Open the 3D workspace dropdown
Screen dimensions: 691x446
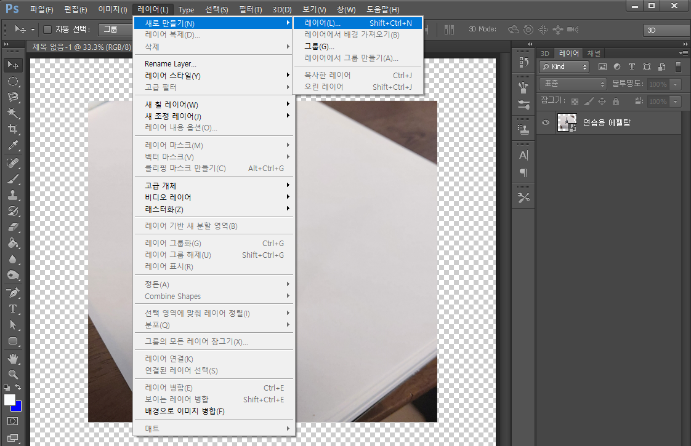pyautogui.click(x=666, y=30)
